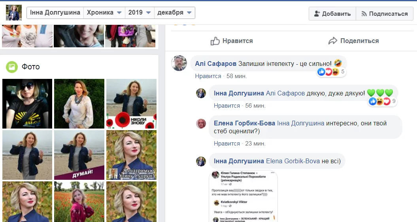The image size is (417, 222).
Task: Open 58 мин. timestamp of comment
Action: (x=236, y=76)
